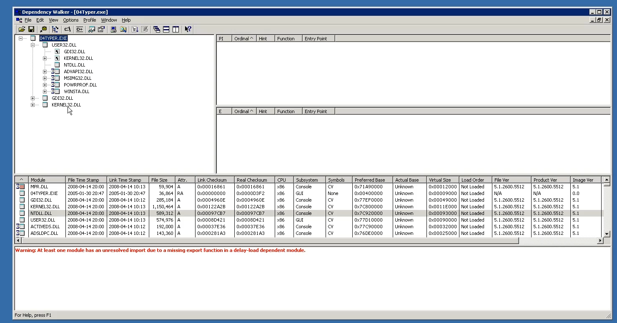Open the File menu
The width and height of the screenshot is (617, 323).
(x=28, y=20)
